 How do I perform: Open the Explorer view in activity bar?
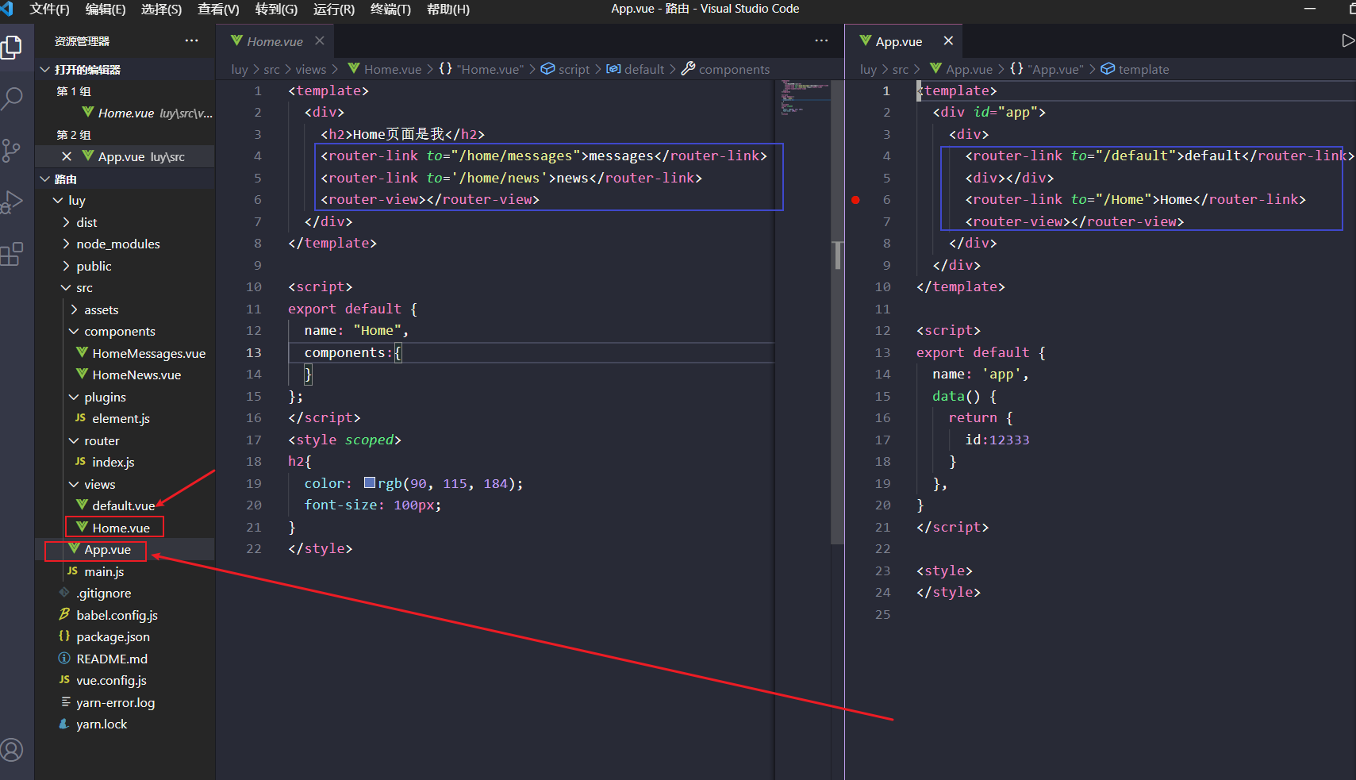click(12, 48)
